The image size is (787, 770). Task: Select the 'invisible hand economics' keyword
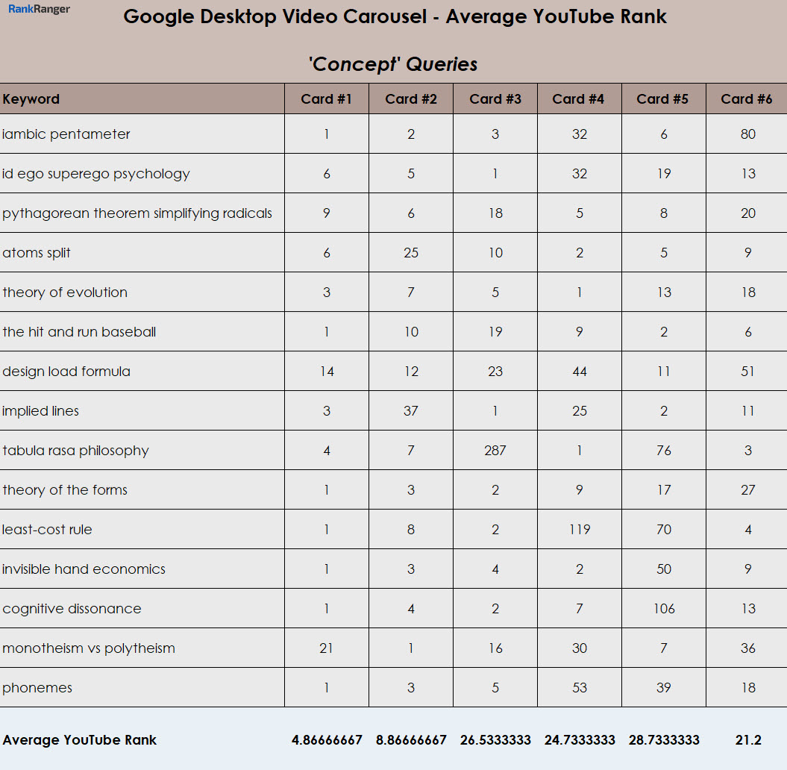click(84, 569)
